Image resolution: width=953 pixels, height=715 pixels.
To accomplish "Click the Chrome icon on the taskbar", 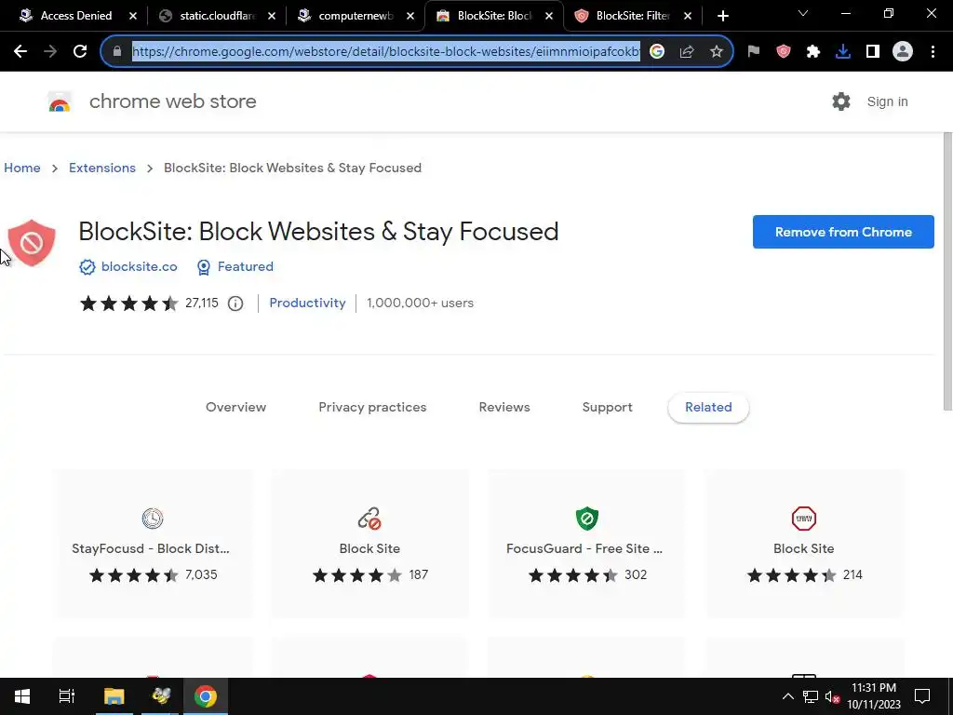I will (x=206, y=696).
